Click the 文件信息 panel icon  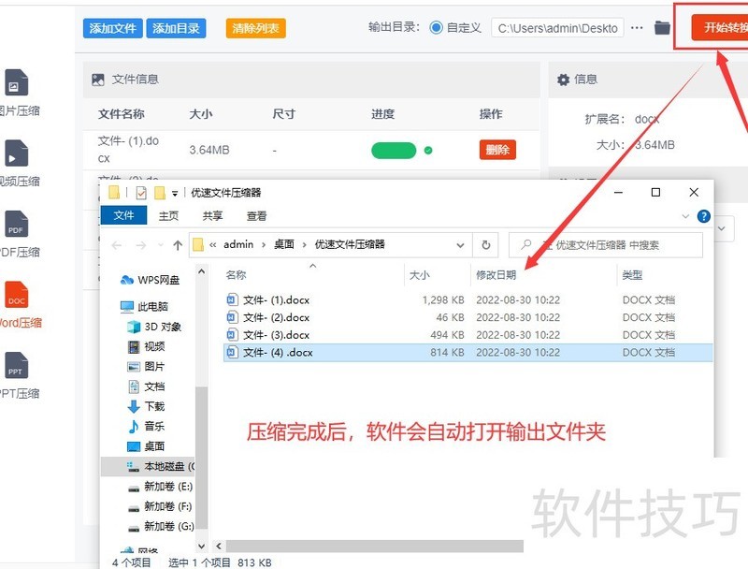coord(97,79)
